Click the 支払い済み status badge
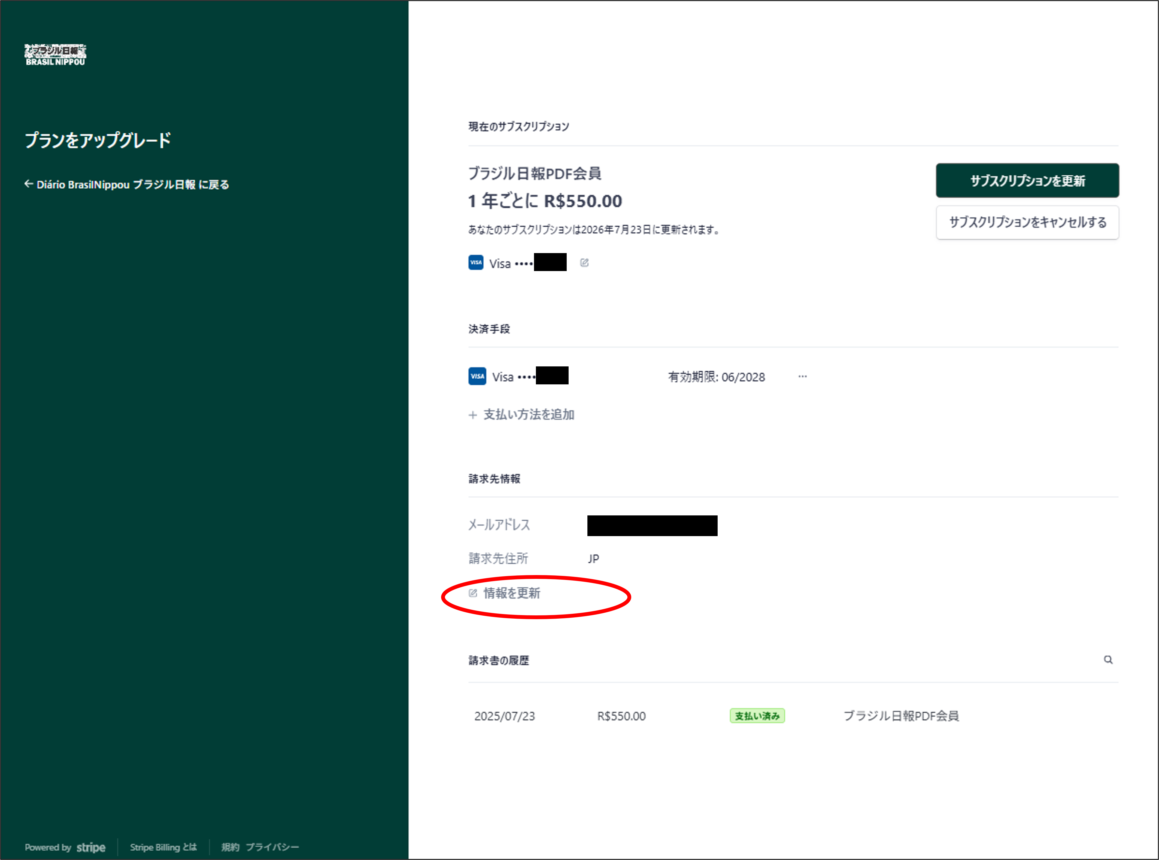Image resolution: width=1159 pixels, height=860 pixels. [x=757, y=716]
